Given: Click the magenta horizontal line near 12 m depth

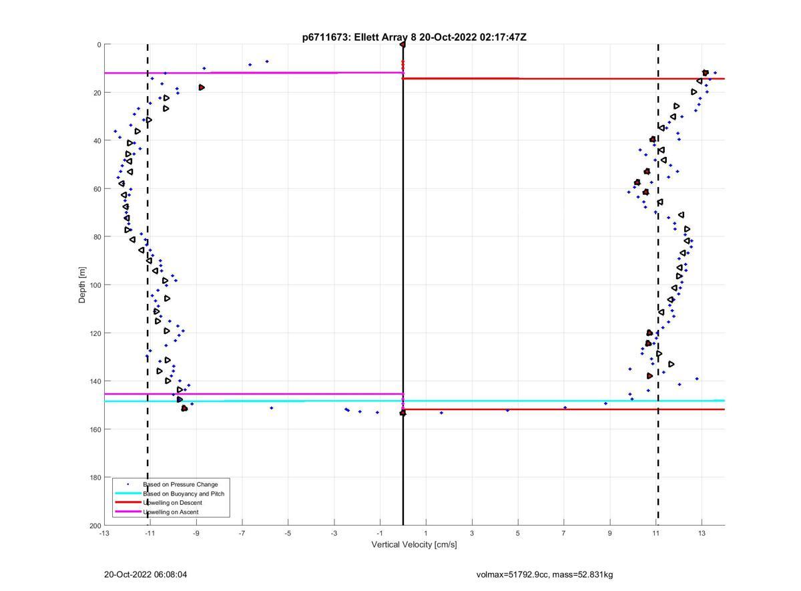Looking at the screenshot, I should click(254, 73).
